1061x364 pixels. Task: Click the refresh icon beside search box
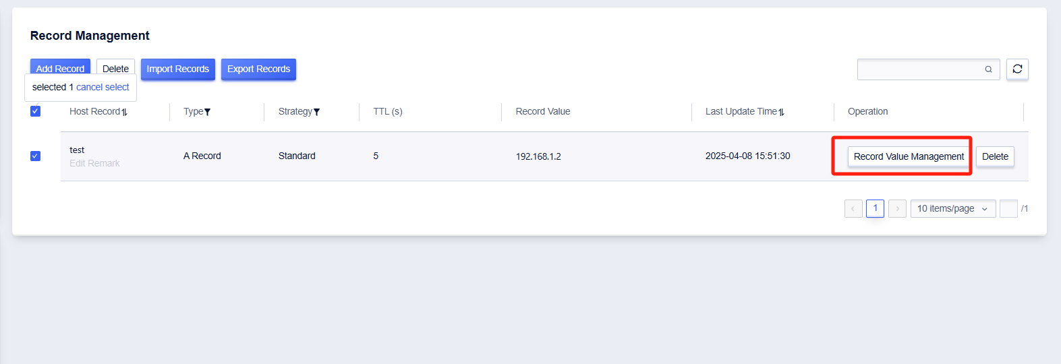click(1017, 69)
